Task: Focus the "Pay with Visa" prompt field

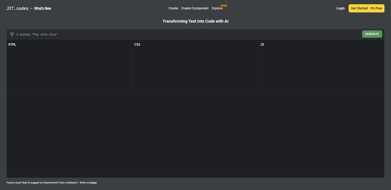Action: coord(185,34)
